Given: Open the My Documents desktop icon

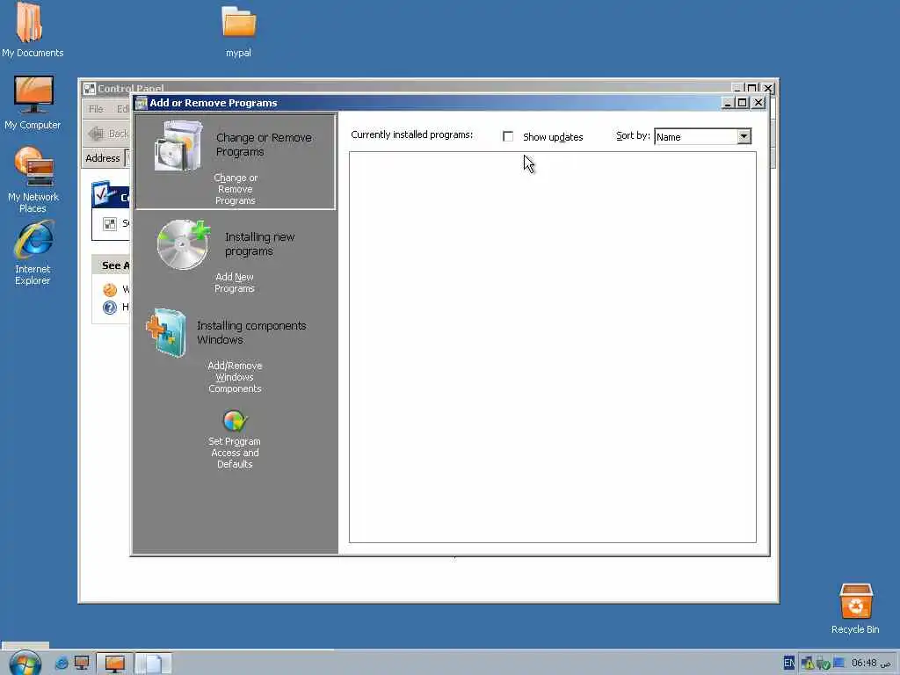Looking at the screenshot, I should click(x=29, y=22).
